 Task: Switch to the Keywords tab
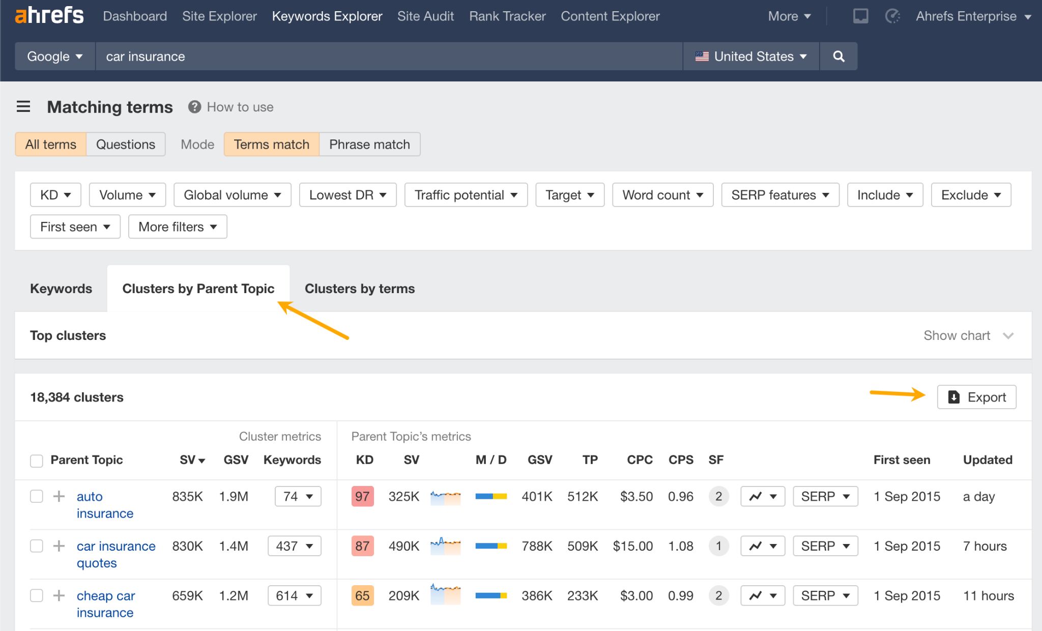tap(61, 289)
